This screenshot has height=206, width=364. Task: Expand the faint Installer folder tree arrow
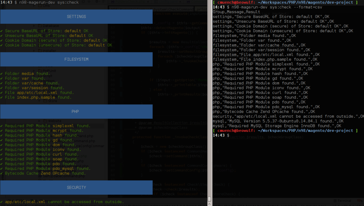point(34,51)
